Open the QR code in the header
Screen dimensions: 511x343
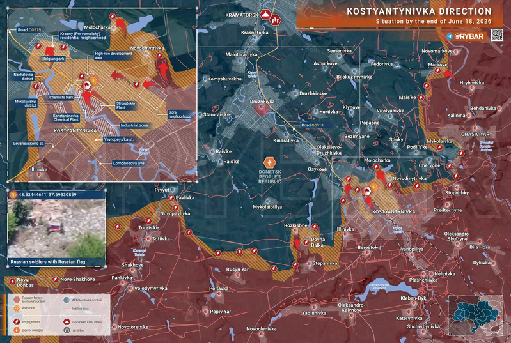(x=497, y=35)
